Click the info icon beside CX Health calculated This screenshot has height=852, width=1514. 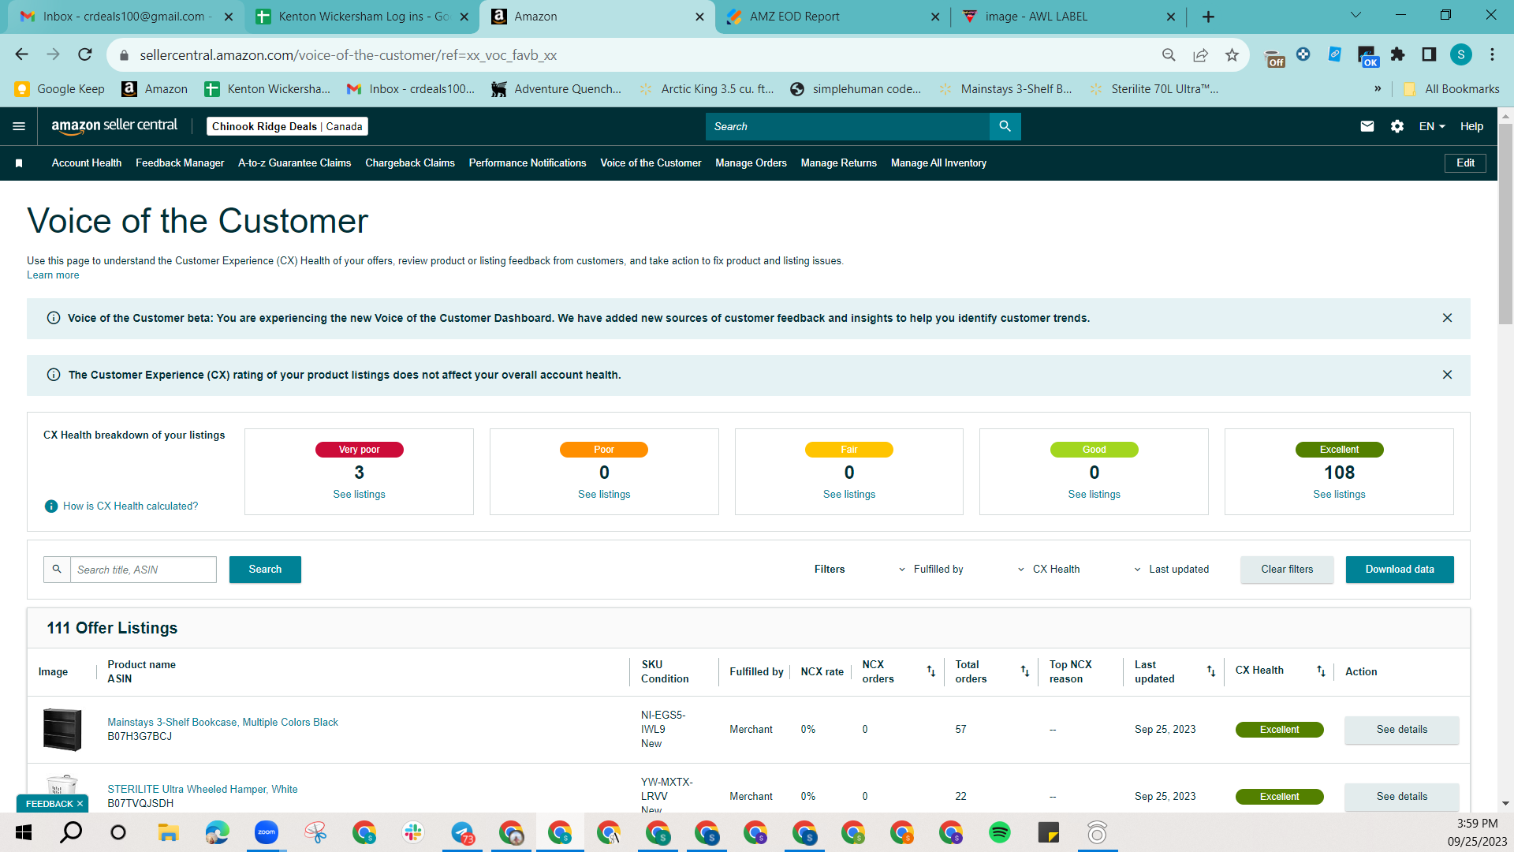click(x=51, y=506)
